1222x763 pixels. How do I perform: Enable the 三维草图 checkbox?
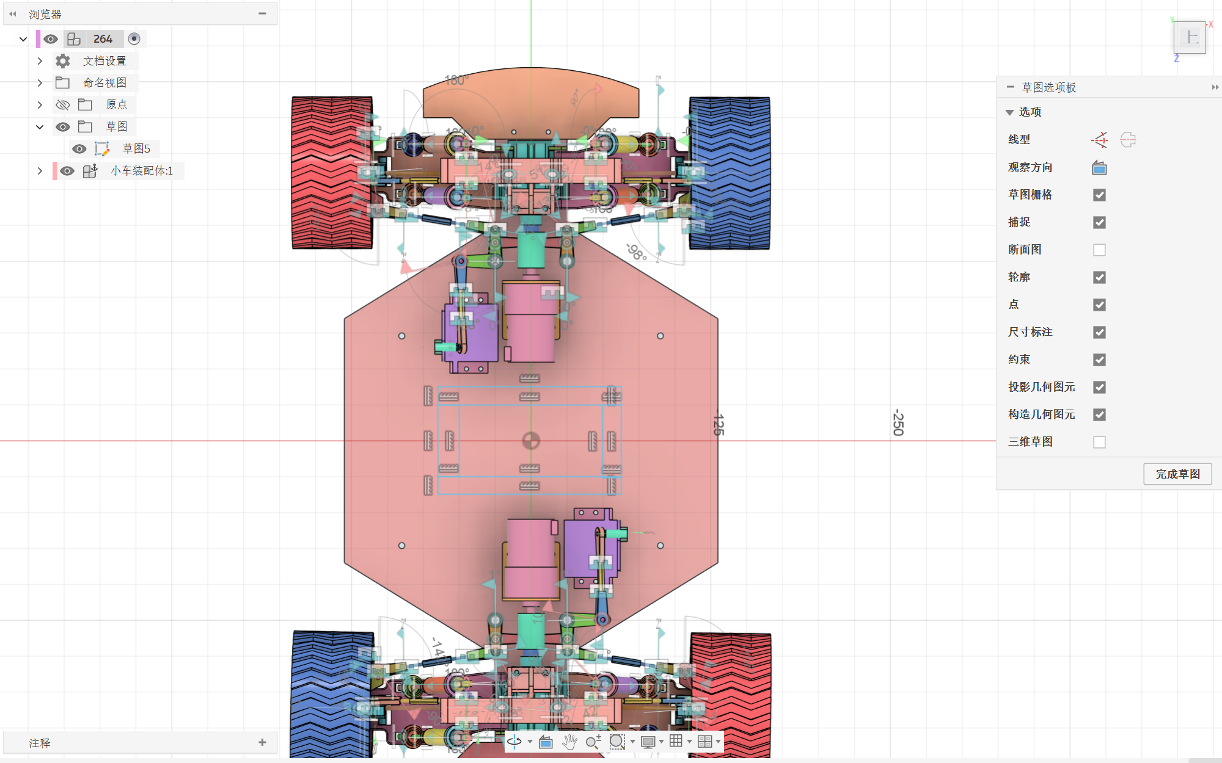[x=1099, y=442]
